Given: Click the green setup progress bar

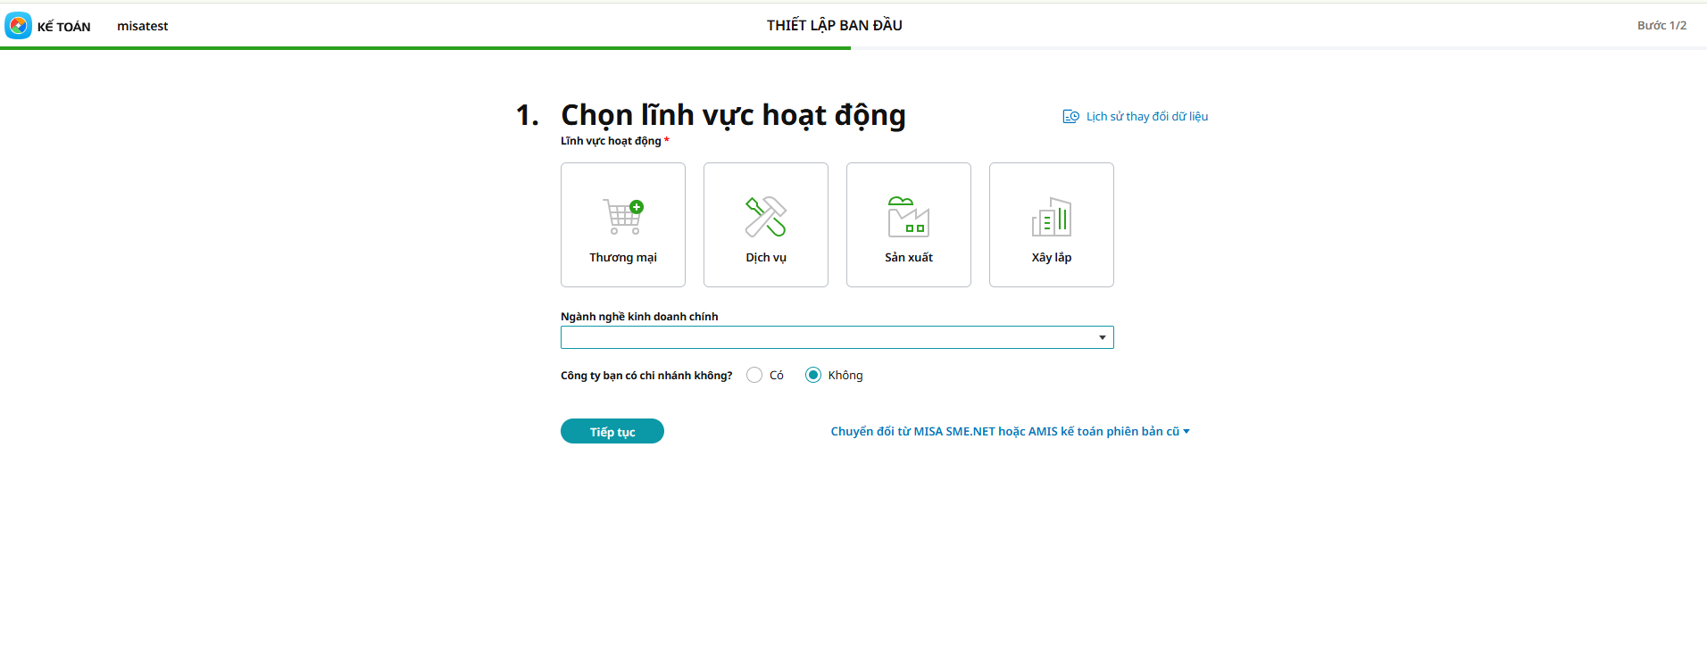Looking at the screenshot, I should [425, 48].
